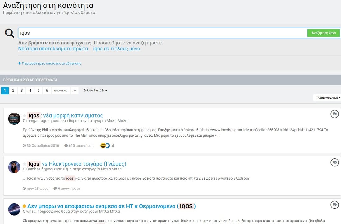Go to last page double-arrow button
Viewport: 341px width, 224px height.
click(75, 91)
